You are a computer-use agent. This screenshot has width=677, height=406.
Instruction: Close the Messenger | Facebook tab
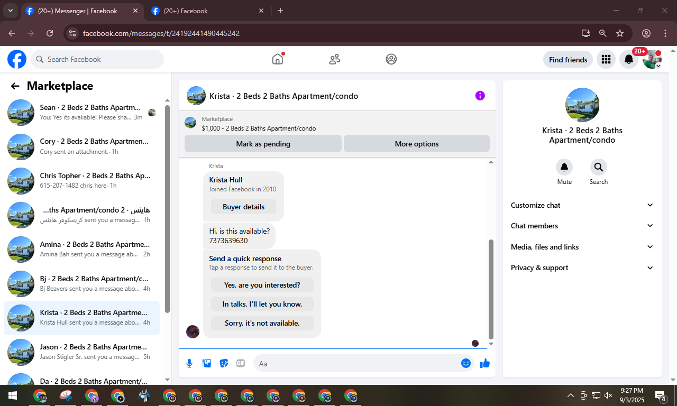coord(135,11)
